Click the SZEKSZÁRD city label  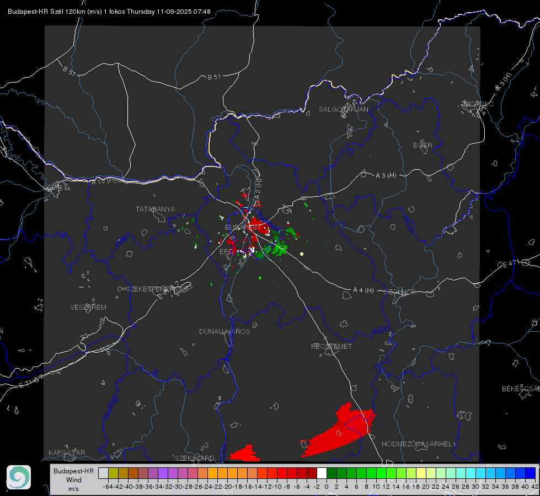coord(194,458)
